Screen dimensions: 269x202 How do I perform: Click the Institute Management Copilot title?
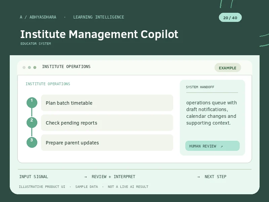point(99,34)
